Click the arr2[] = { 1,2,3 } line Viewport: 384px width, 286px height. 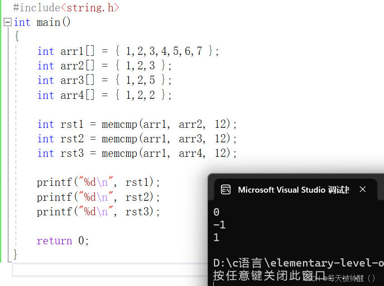tap(104, 66)
